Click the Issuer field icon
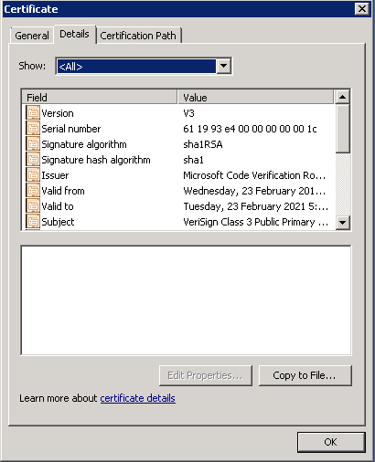 [33, 175]
